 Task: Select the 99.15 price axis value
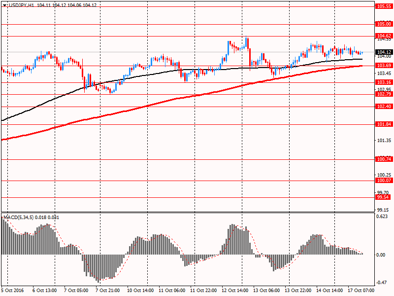point(384,210)
